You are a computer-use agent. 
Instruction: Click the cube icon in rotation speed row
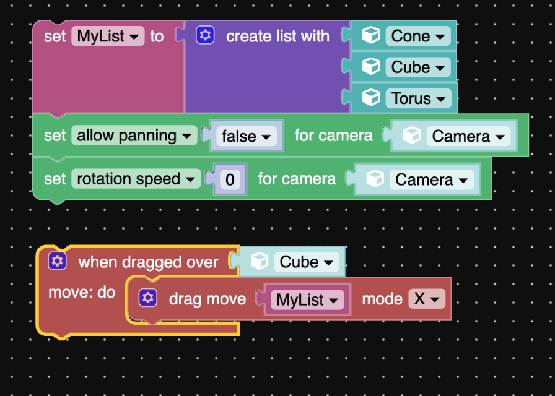375,179
